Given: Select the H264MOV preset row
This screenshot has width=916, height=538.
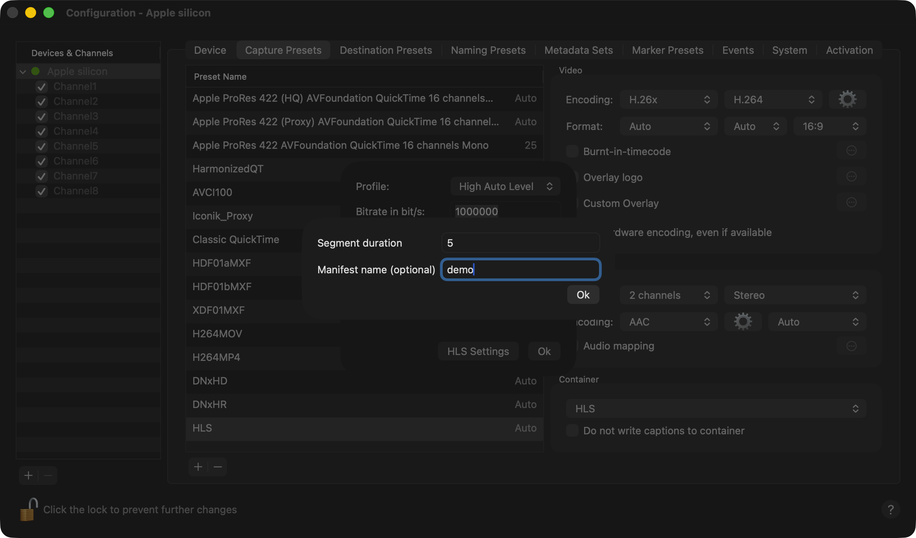Looking at the screenshot, I should pos(263,334).
